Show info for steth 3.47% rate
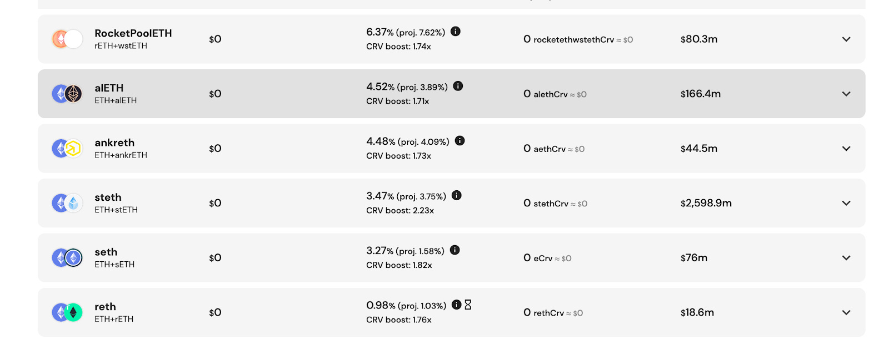The image size is (889, 350). click(457, 195)
